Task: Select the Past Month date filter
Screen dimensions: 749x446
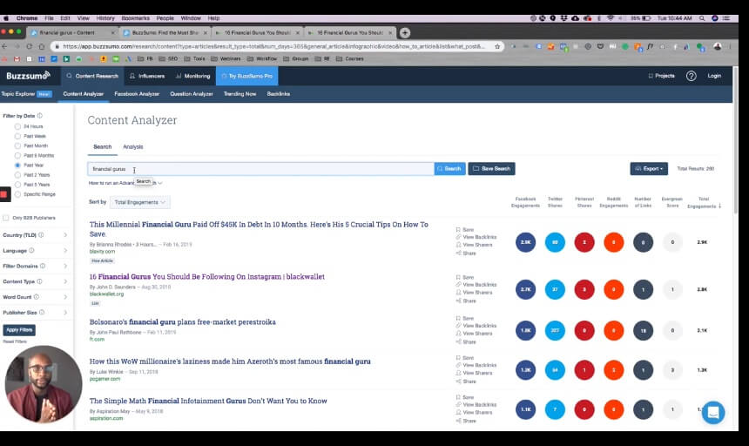Action: [x=17, y=145]
